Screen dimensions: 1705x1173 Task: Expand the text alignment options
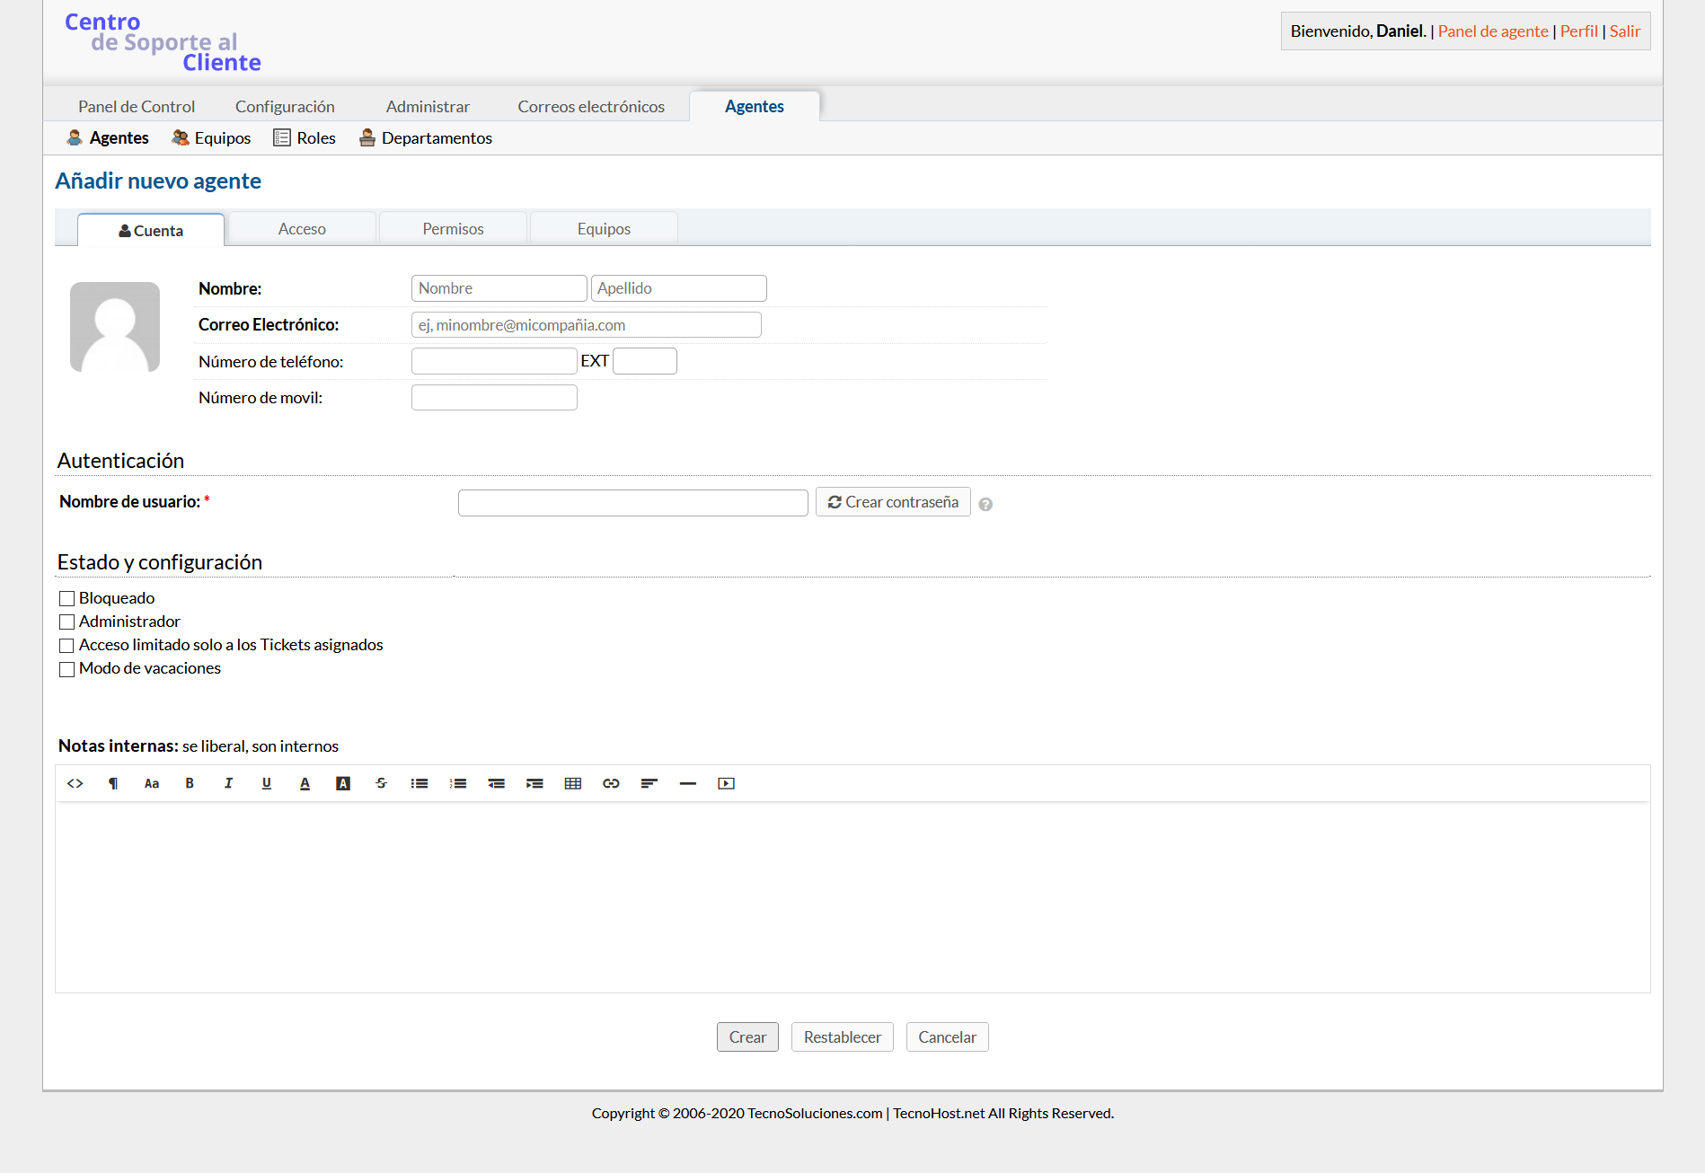(649, 783)
